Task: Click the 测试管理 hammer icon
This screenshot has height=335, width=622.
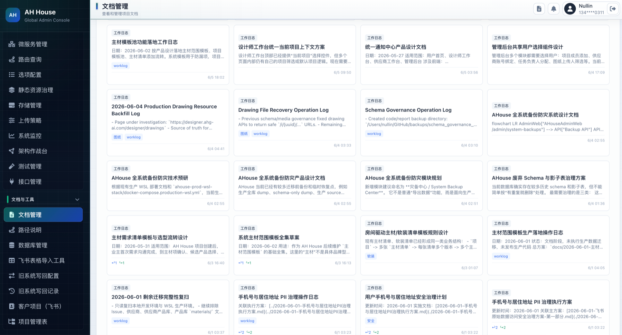Action: click(12, 166)
